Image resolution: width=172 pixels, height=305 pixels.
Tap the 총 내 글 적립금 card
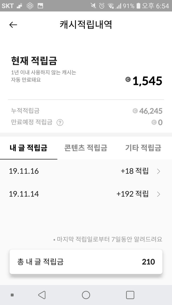tap(86, 262)
